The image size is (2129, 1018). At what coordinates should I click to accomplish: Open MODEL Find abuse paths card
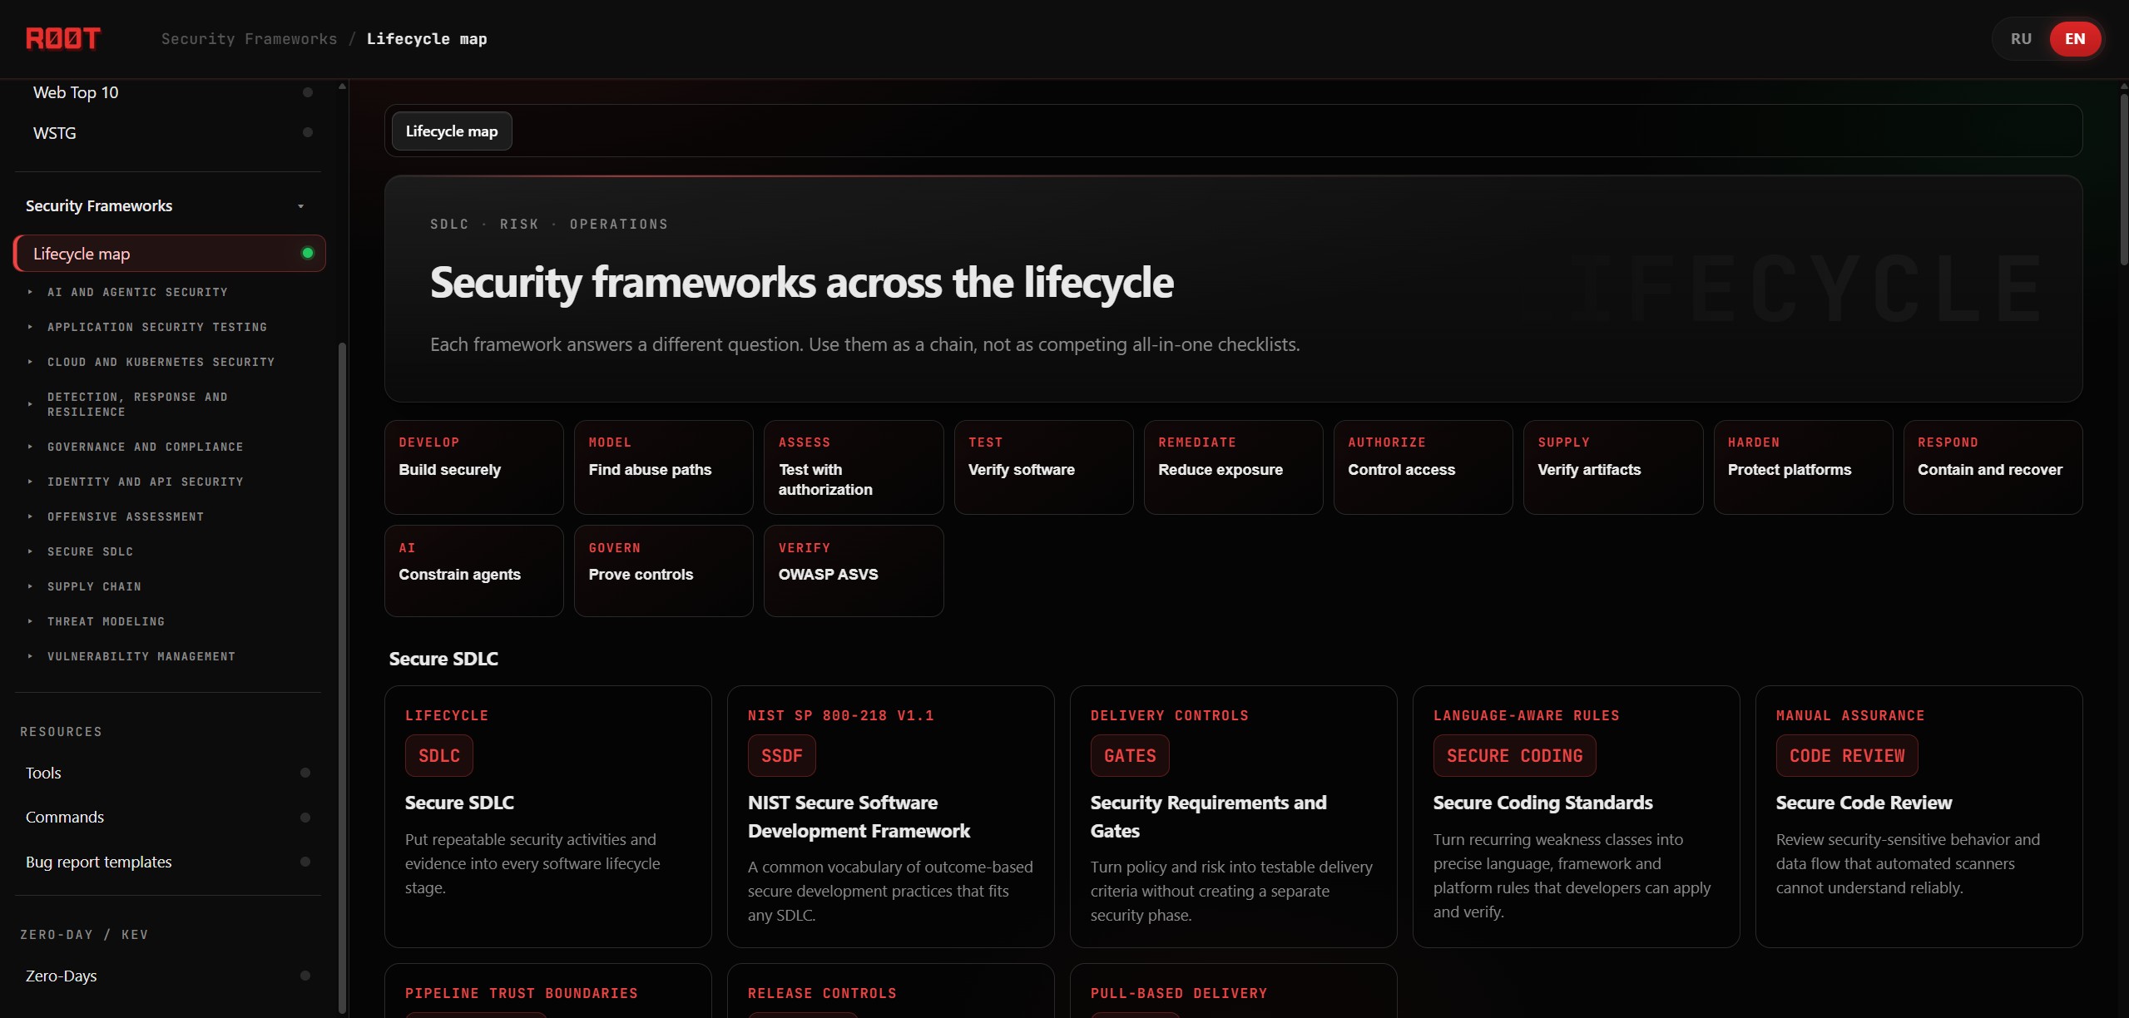coord(664,467)
